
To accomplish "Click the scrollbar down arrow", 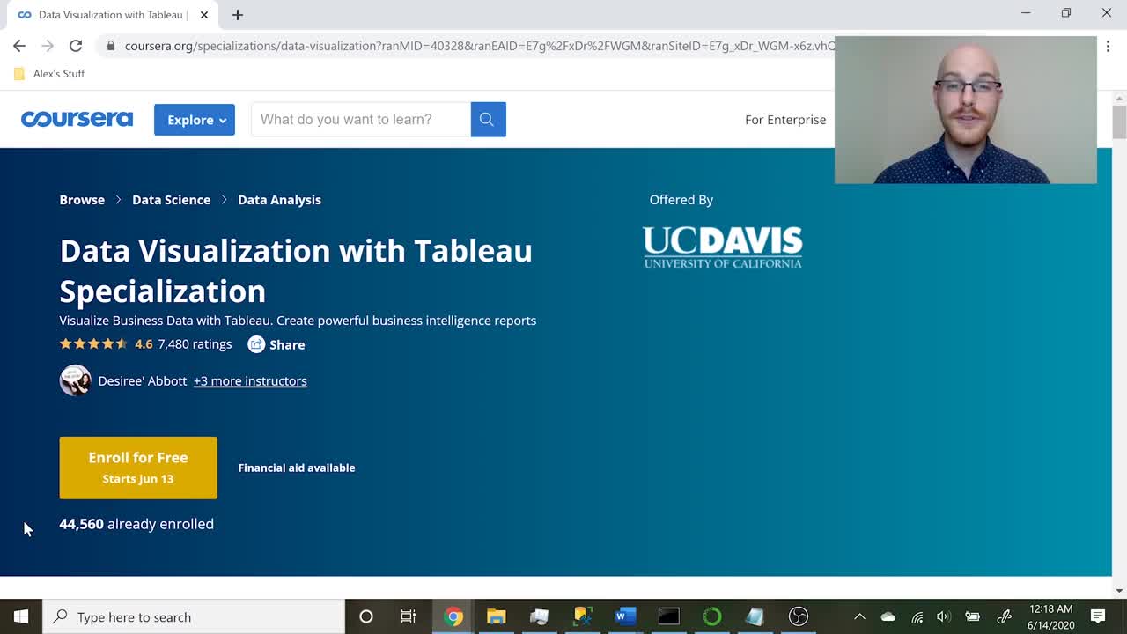I will tap(1119, 591).
